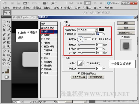Viewport: 139px width, 104px height.
Task: Uncheck the 预览 preview checkbox
Action: [122, 37]
